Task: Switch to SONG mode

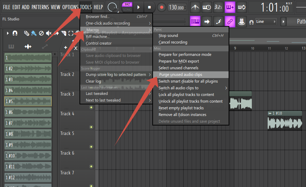Action: click(127, 9)
